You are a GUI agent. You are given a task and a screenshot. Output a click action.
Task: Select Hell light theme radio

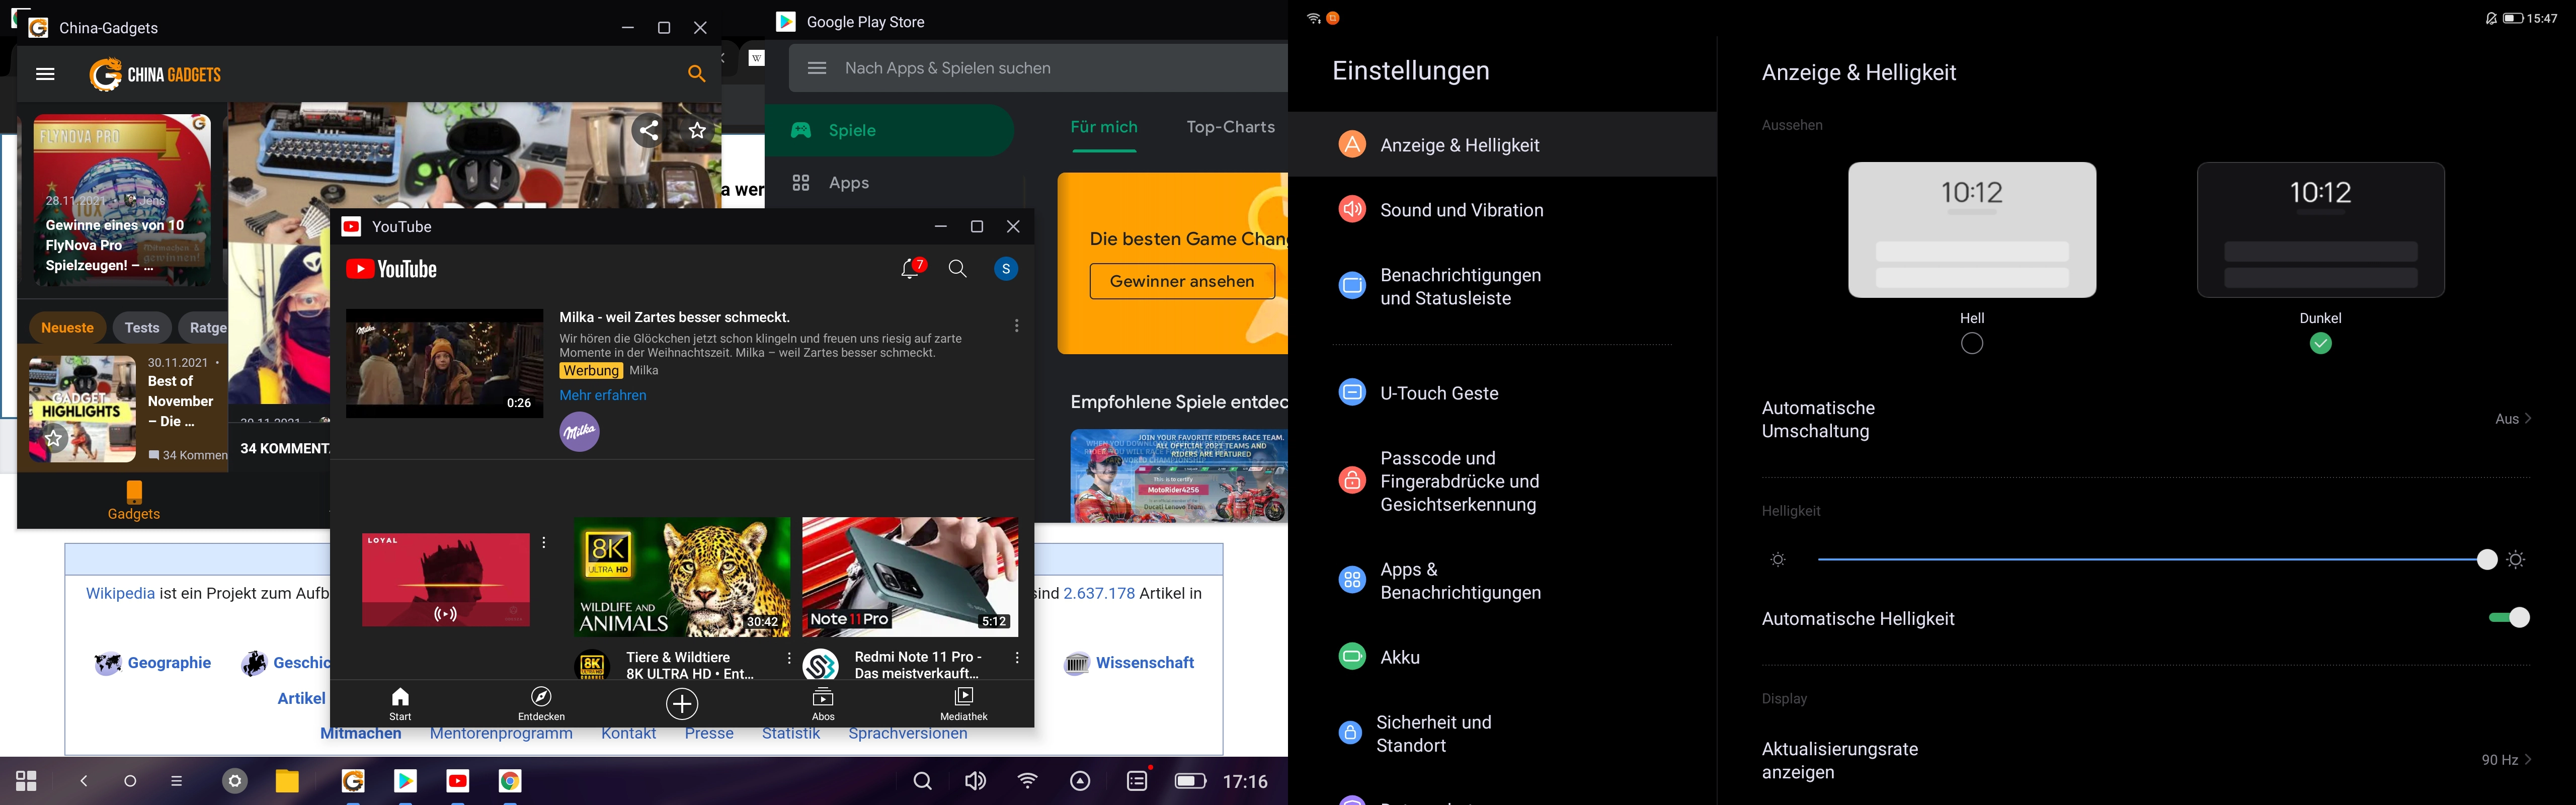[x=1972, y=343]
